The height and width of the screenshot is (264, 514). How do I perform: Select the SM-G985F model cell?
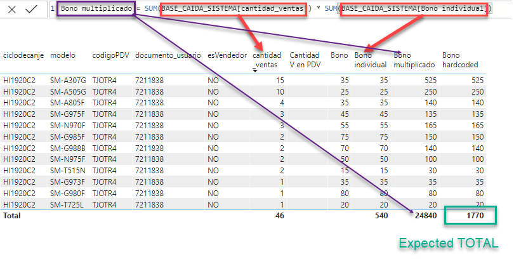[x=67, y=136]
